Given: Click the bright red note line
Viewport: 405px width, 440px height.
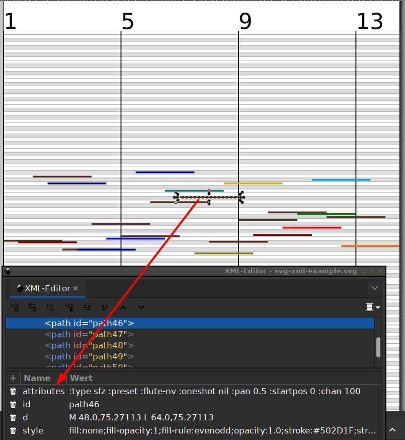Looking at the screenshot, I should pyautogui.click(x=312, y=228).
